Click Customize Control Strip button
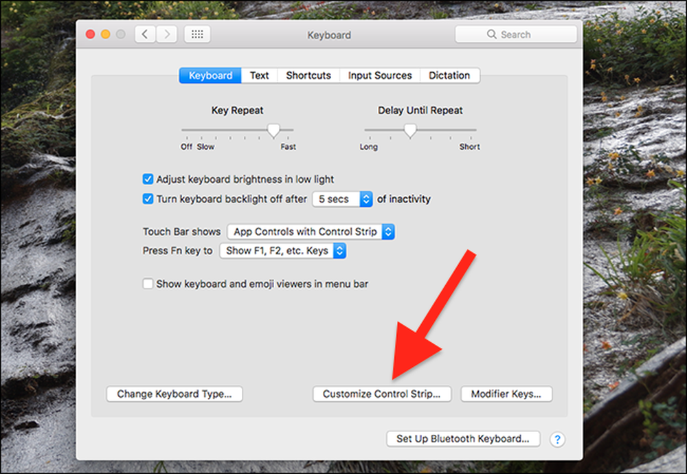This screenshot has width=687, height=474. point(381,394)
